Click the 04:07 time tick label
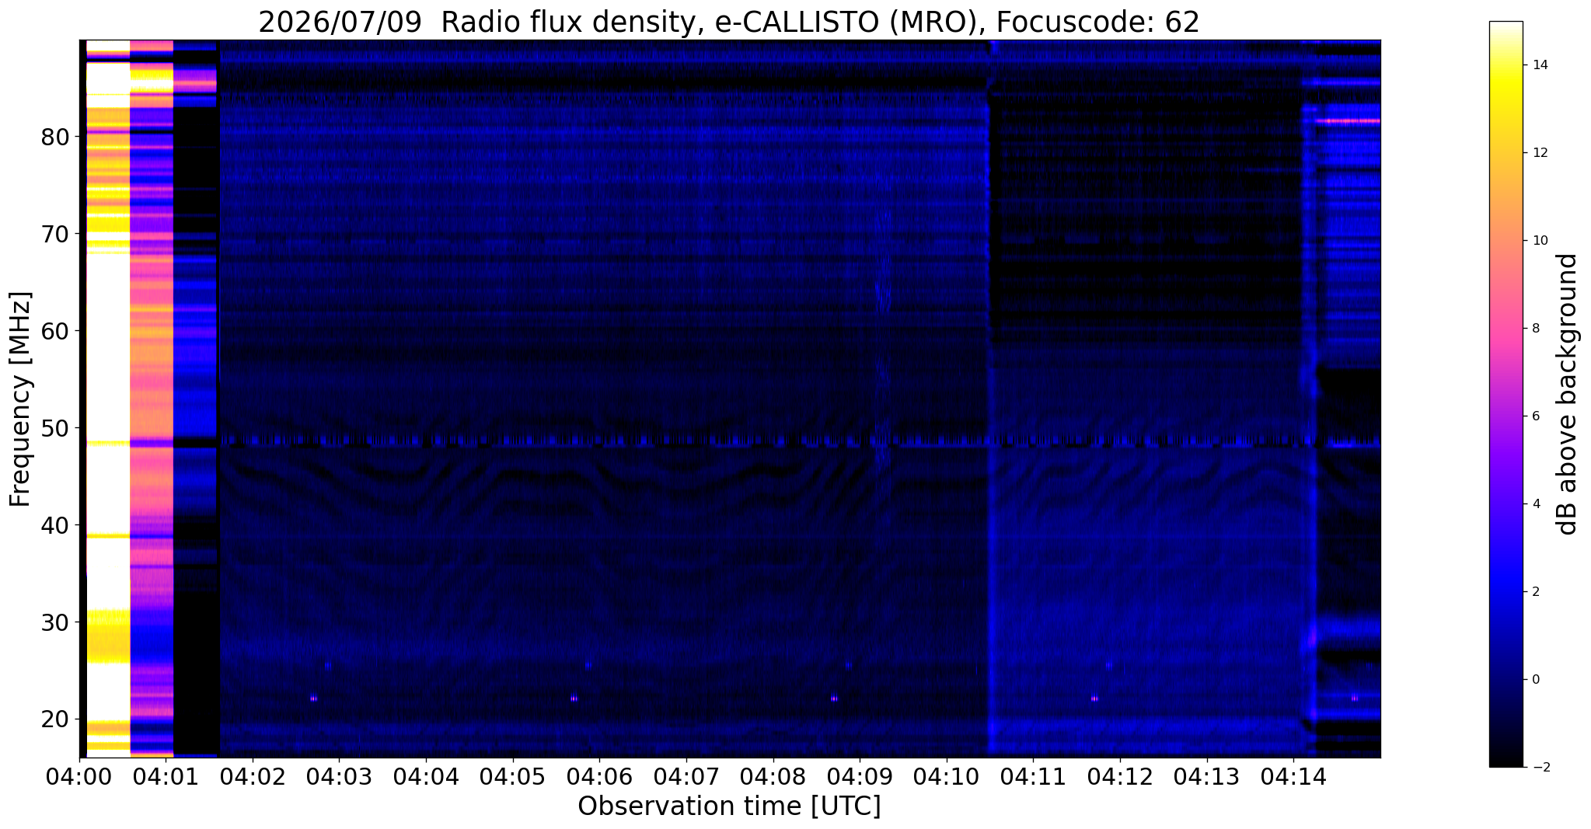1591x829 pixels. (x=686, y=777)
